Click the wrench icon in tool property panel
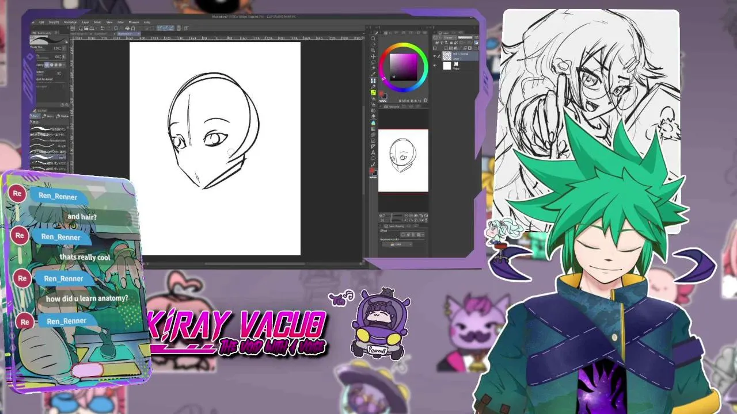 (67, 105)
